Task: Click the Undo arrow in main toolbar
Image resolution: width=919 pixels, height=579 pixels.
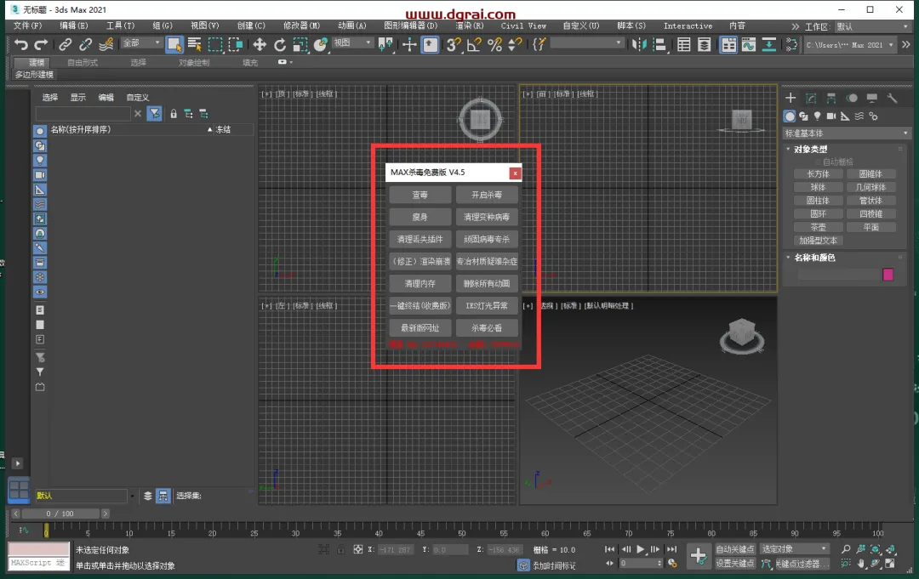Action: (21, 44)
